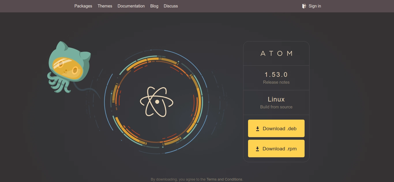Open the Blog link

tap(154, 6)
